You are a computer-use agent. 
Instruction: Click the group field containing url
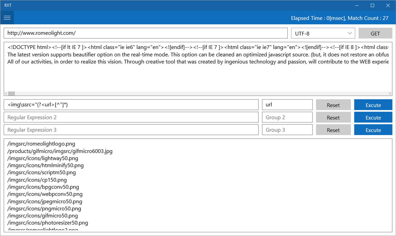pyautogui.click(x=287, y=105)
